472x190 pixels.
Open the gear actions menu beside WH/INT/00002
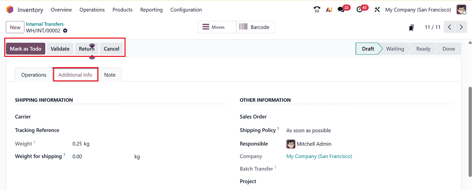pos(65,31)
